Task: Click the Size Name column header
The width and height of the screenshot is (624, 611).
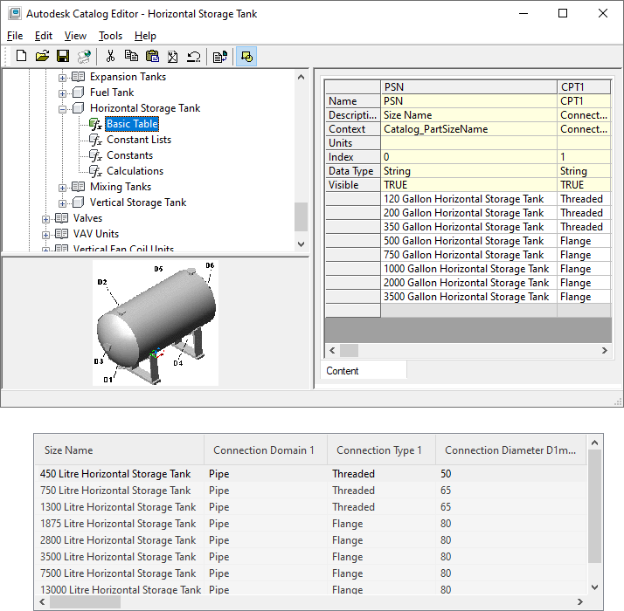Action: [x=120, y=450]
